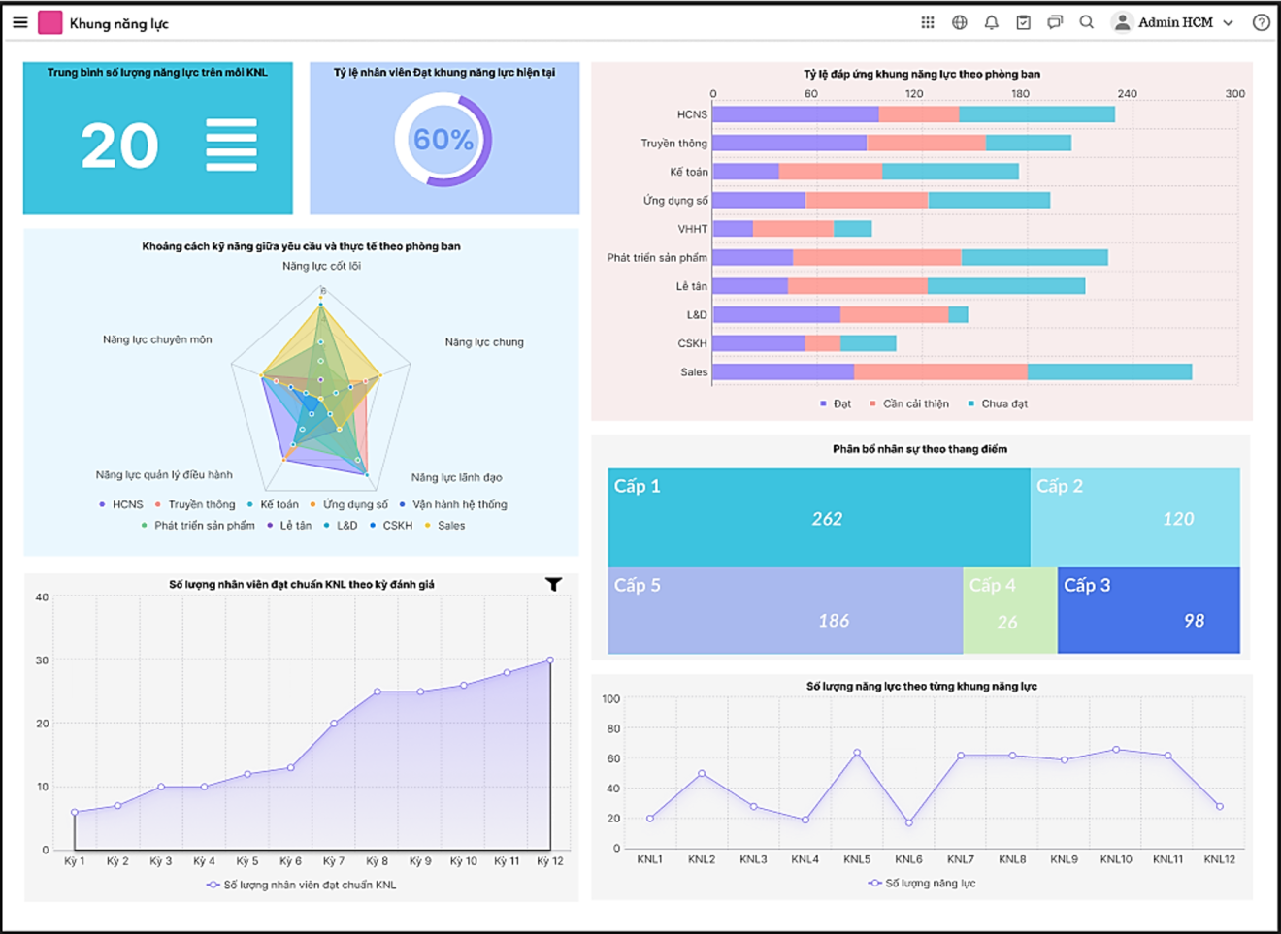Click the 'Cấp 1' treemap block
The image size is (1281, 934).
(x=818, y=518)
